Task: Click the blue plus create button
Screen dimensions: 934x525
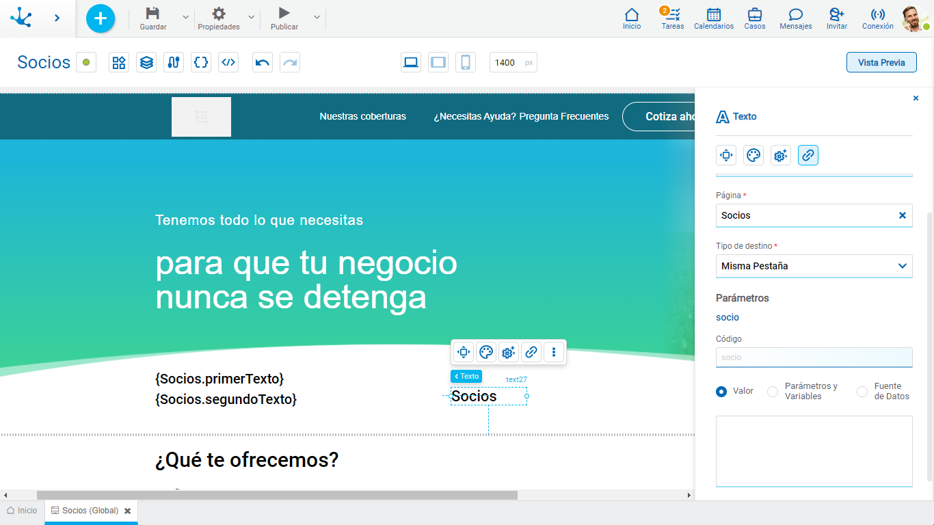Action: tap(101, 18)
